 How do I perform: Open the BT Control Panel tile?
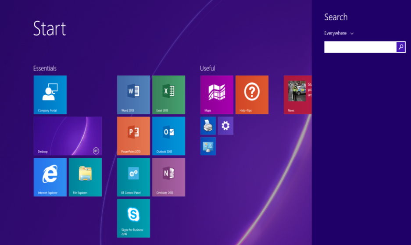133,177
